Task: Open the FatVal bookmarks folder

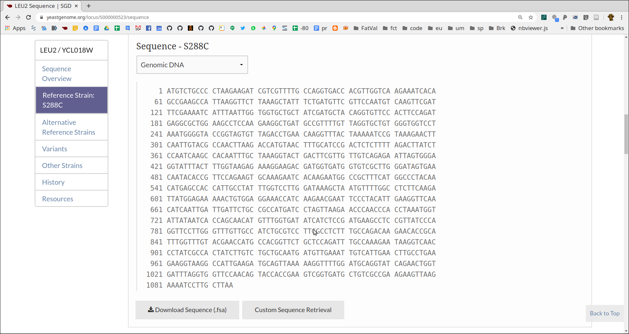Action: (366, 28)
